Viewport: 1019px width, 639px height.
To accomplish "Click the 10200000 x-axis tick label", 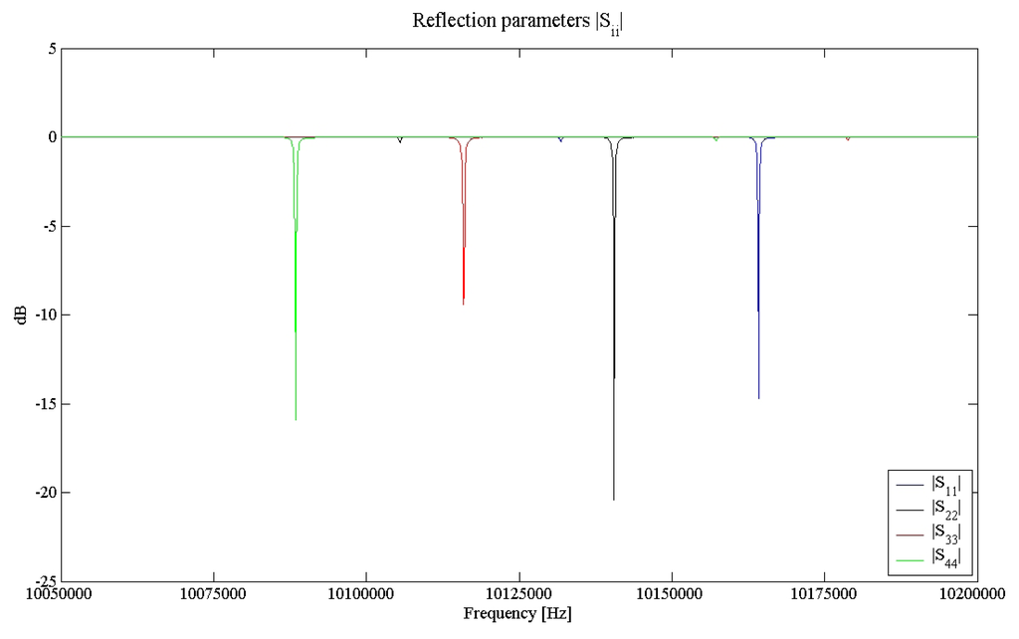I will pyautogui.click(x=976, y=594).
